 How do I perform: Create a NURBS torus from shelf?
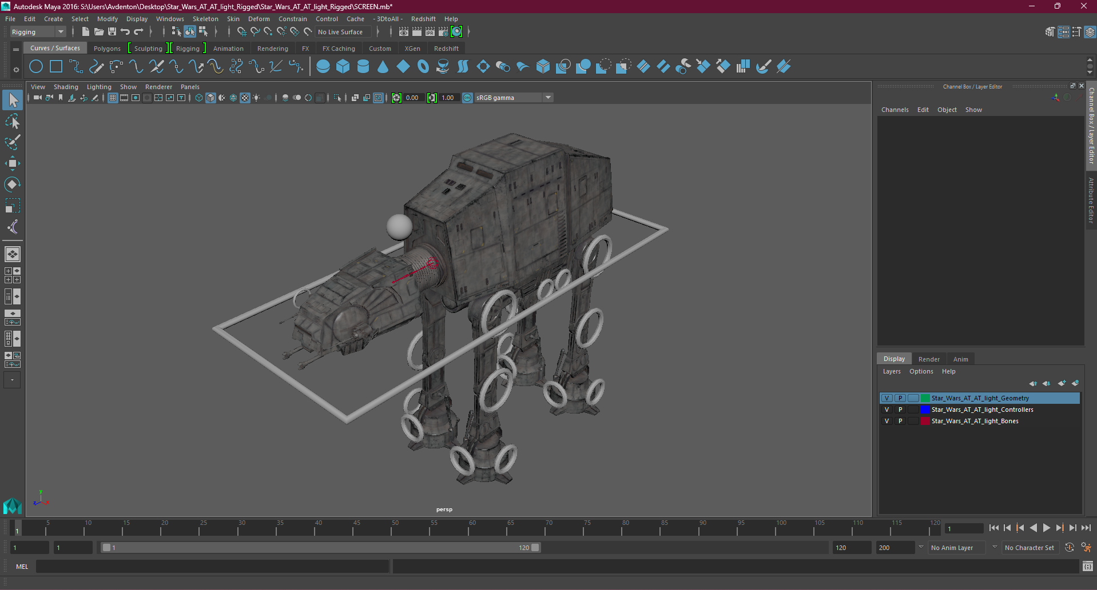(x=423, y=67)
